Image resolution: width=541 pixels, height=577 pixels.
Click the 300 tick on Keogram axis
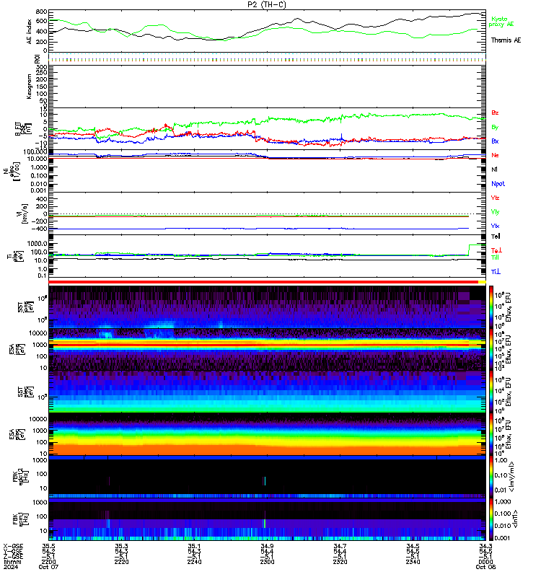tap(42, 67)
